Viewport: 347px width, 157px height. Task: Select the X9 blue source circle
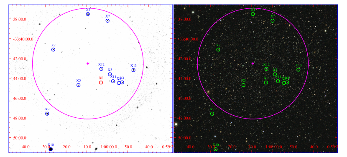click(x=47, y=114)
